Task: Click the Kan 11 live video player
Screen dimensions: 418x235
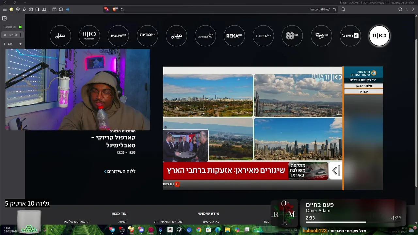Action: click(273, 128)
